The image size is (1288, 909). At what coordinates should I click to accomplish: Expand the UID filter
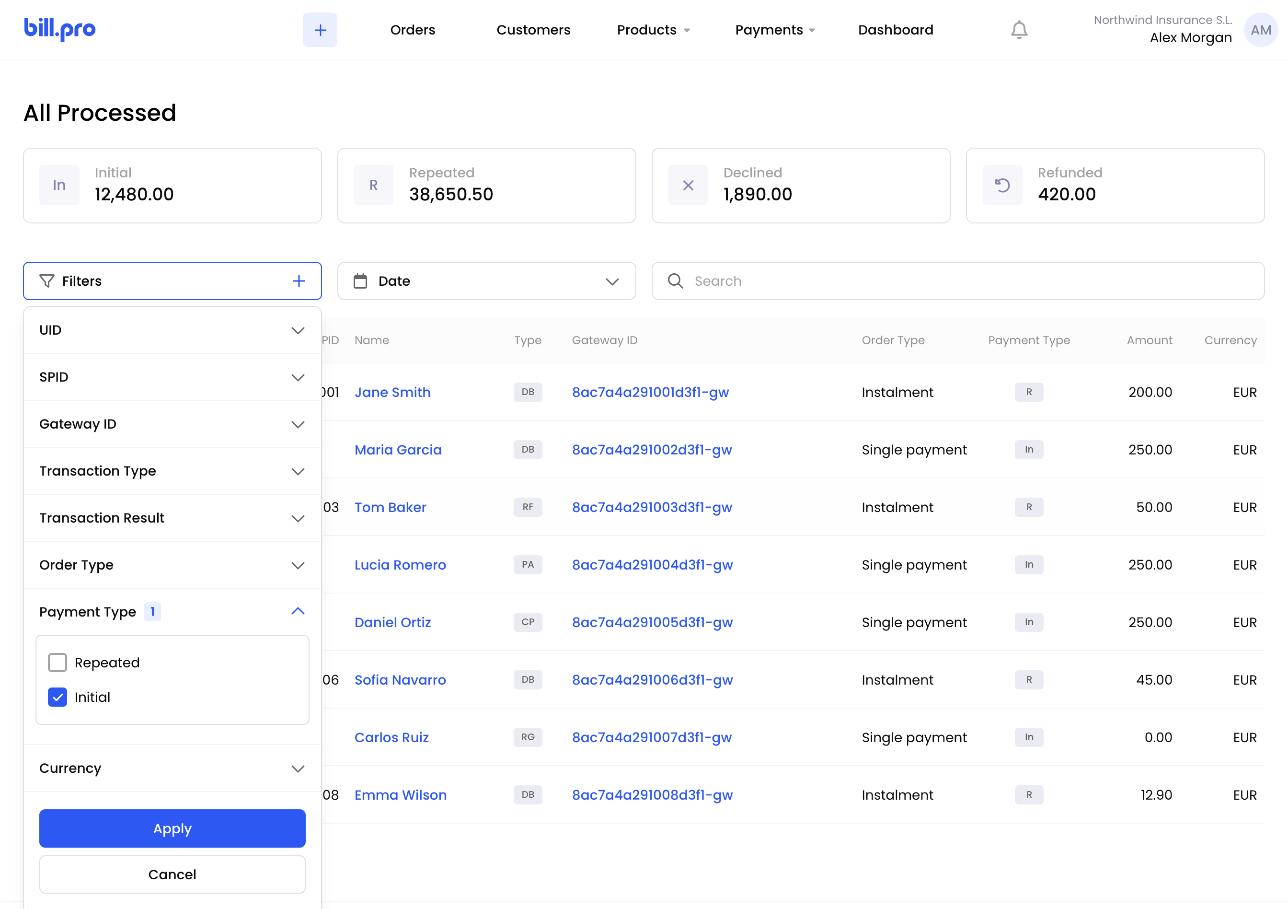172,330
